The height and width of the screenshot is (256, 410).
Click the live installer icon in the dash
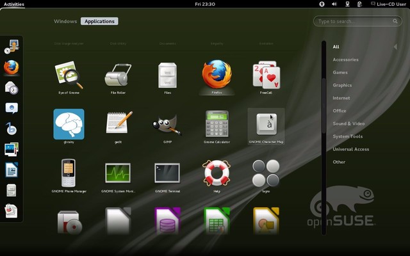coord(12,47)
